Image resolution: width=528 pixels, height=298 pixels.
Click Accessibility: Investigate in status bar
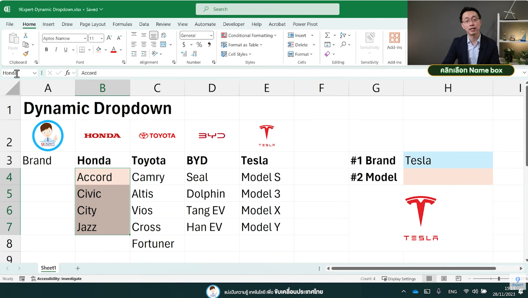click(56, 279)
